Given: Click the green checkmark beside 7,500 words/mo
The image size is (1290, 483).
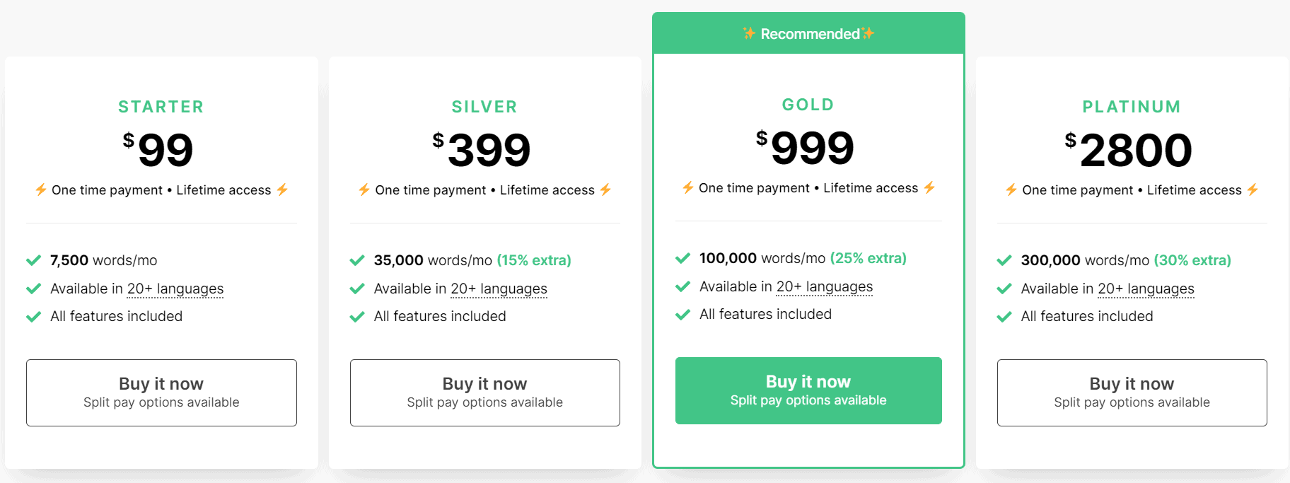Looking at the screenshot, I should pos(33,260).
